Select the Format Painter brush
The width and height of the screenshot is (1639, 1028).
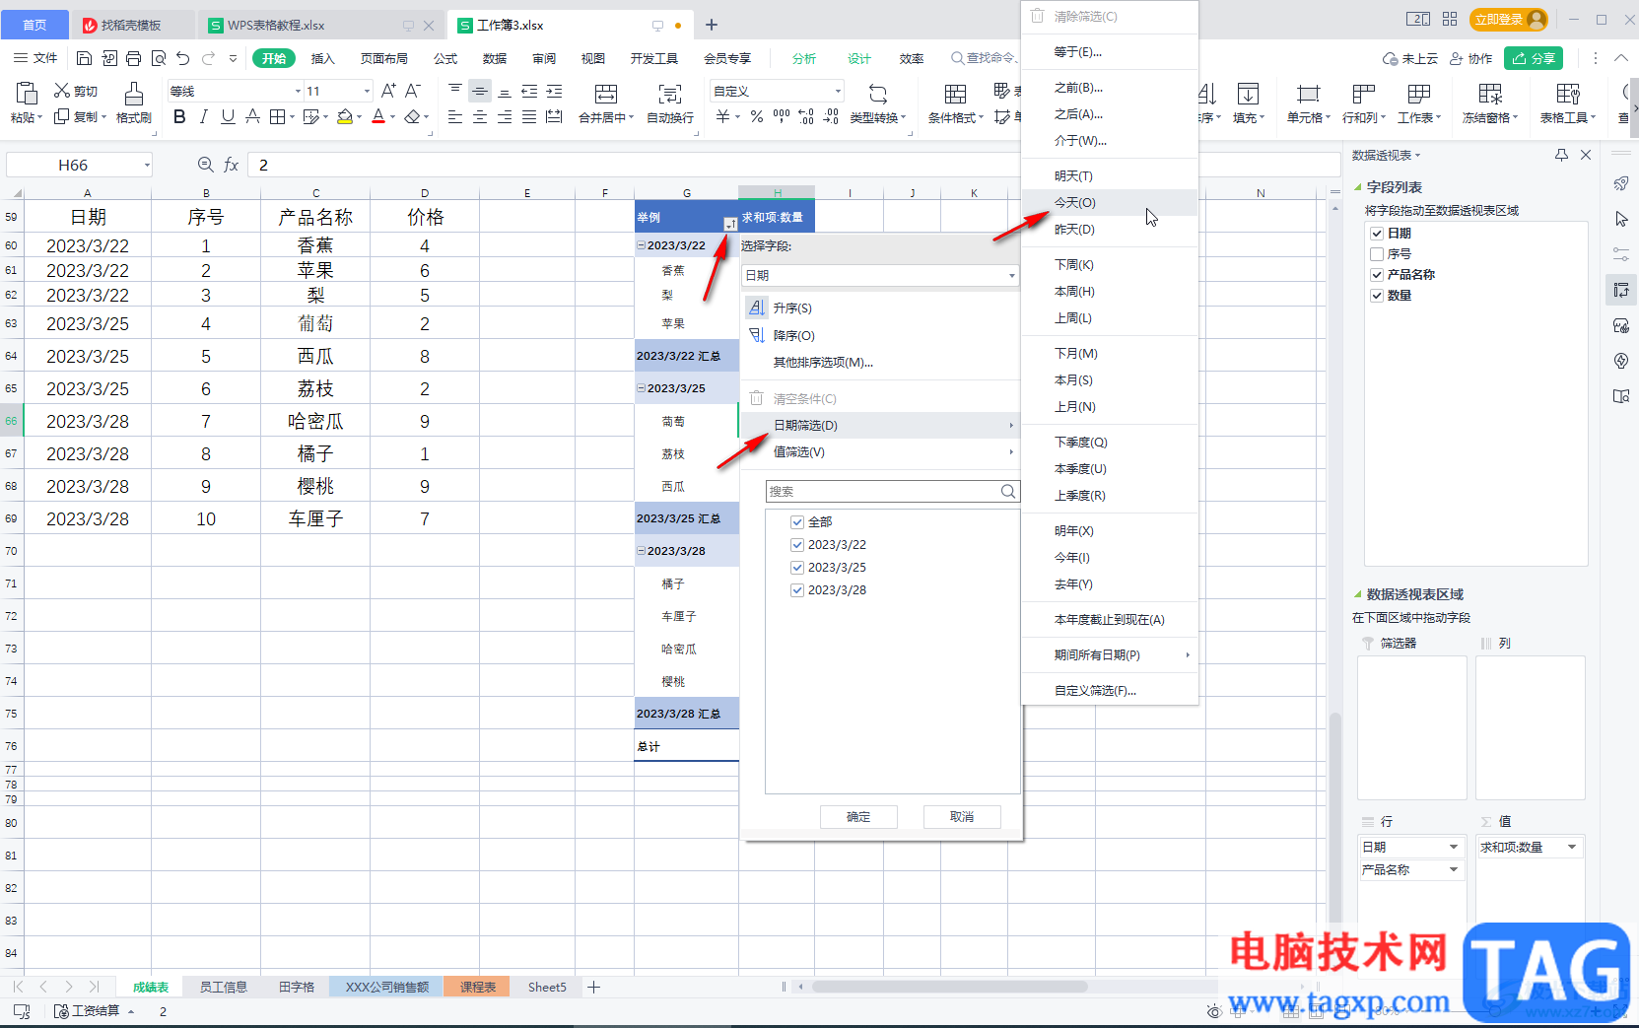(x=134, y=93)
